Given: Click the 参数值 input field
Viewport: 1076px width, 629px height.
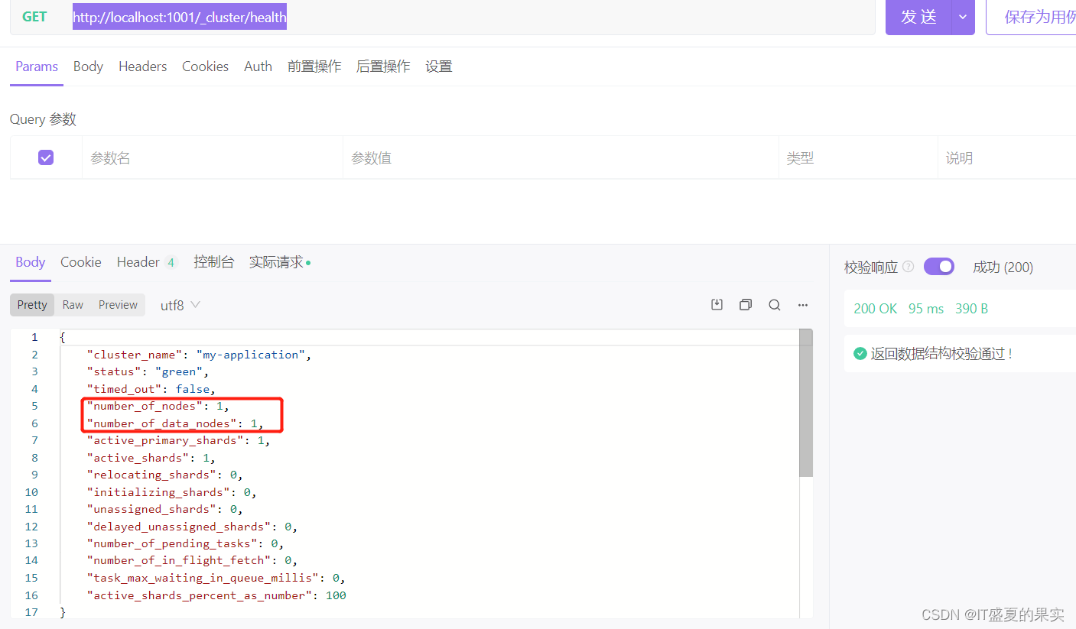Looking at the screenshot, I should click(x=561, y=157).
